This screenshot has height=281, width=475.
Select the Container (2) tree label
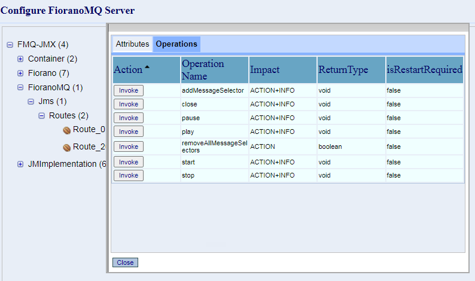point(53,59)
